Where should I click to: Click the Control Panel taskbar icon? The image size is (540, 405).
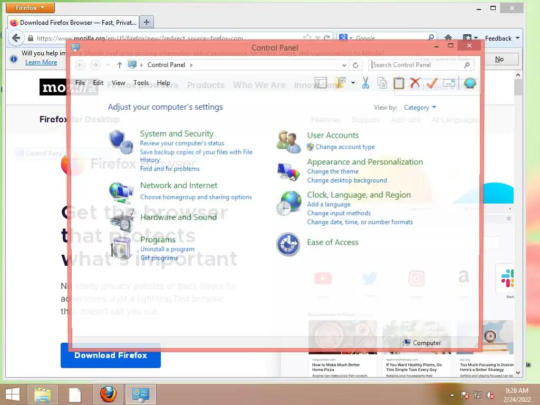coord(140,394)
